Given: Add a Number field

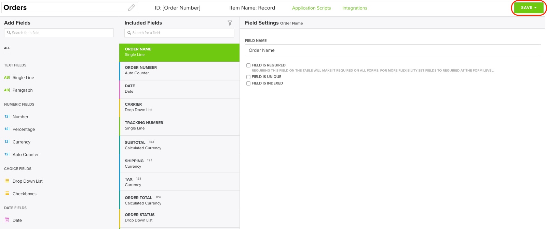Looking at the screenshot, I should (x=20, y=117).
